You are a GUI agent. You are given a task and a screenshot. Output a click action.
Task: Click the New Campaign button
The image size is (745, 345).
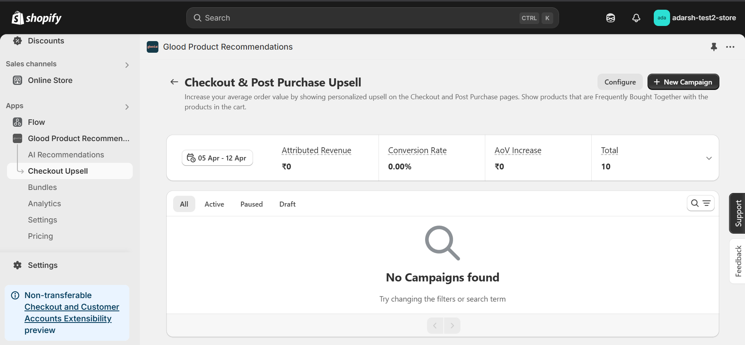(x=683, y=82)
